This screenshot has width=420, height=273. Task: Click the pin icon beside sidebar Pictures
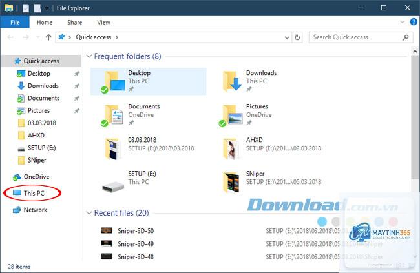(77, 110)
